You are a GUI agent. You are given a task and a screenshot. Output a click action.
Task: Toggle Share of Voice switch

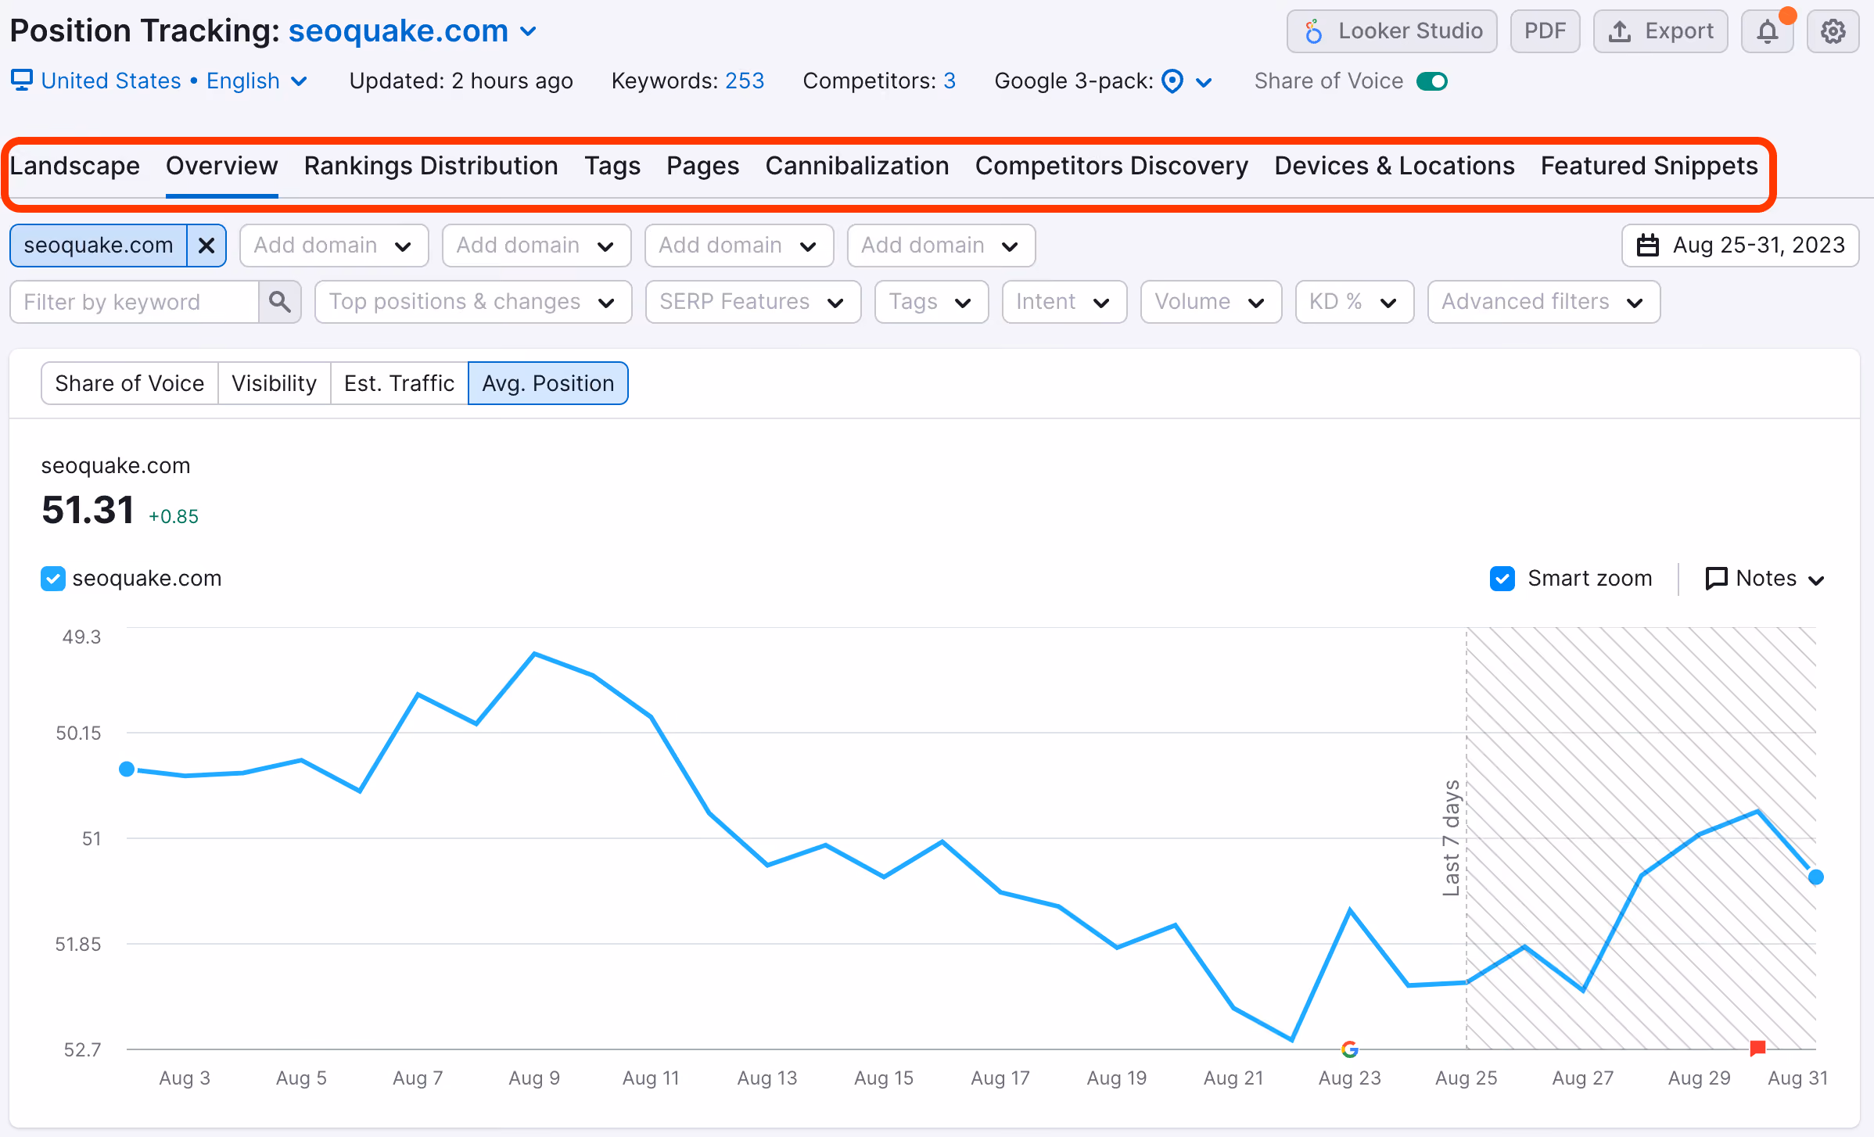point(1432,81)
